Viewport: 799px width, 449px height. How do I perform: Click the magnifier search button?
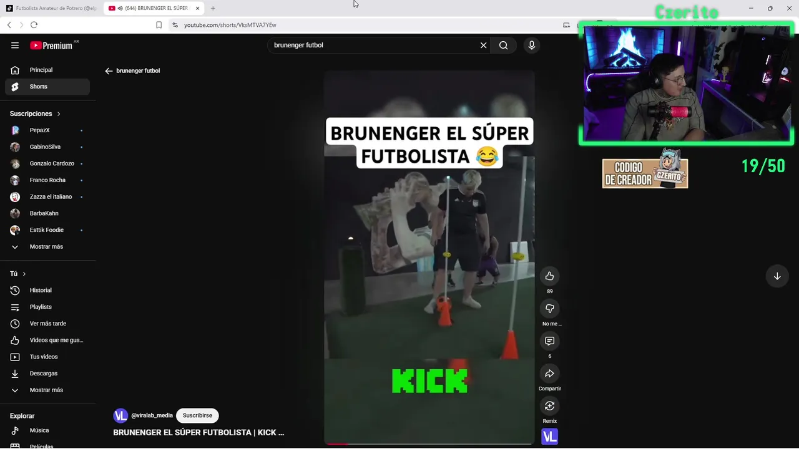503,45
